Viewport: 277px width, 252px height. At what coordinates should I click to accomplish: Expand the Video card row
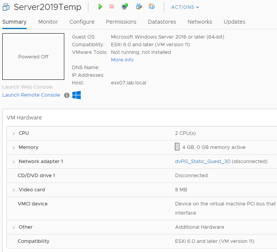pos(14,190)
